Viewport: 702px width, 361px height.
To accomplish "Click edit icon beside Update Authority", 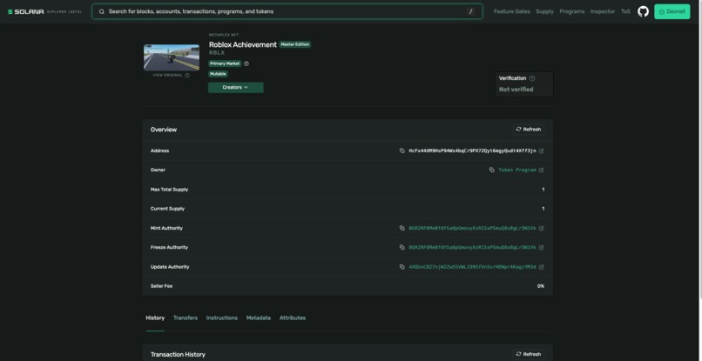I will click(541, 267).
